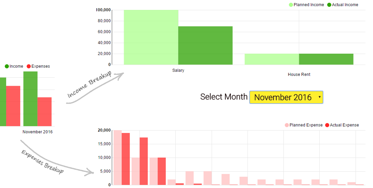The image size is (373, 188).
Task: Toggle the green Income legend dot
Action: coord(7,66)
